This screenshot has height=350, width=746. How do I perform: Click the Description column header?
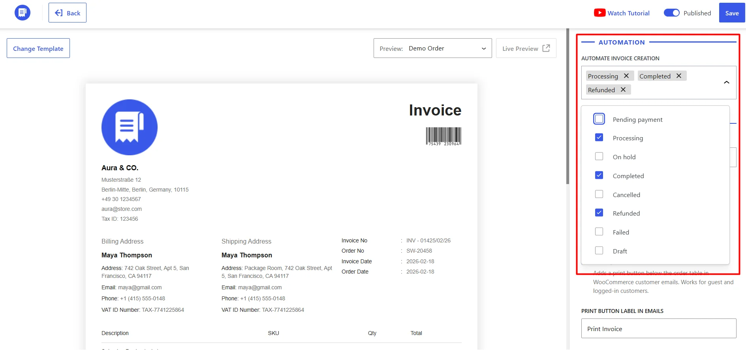(115, 333)
